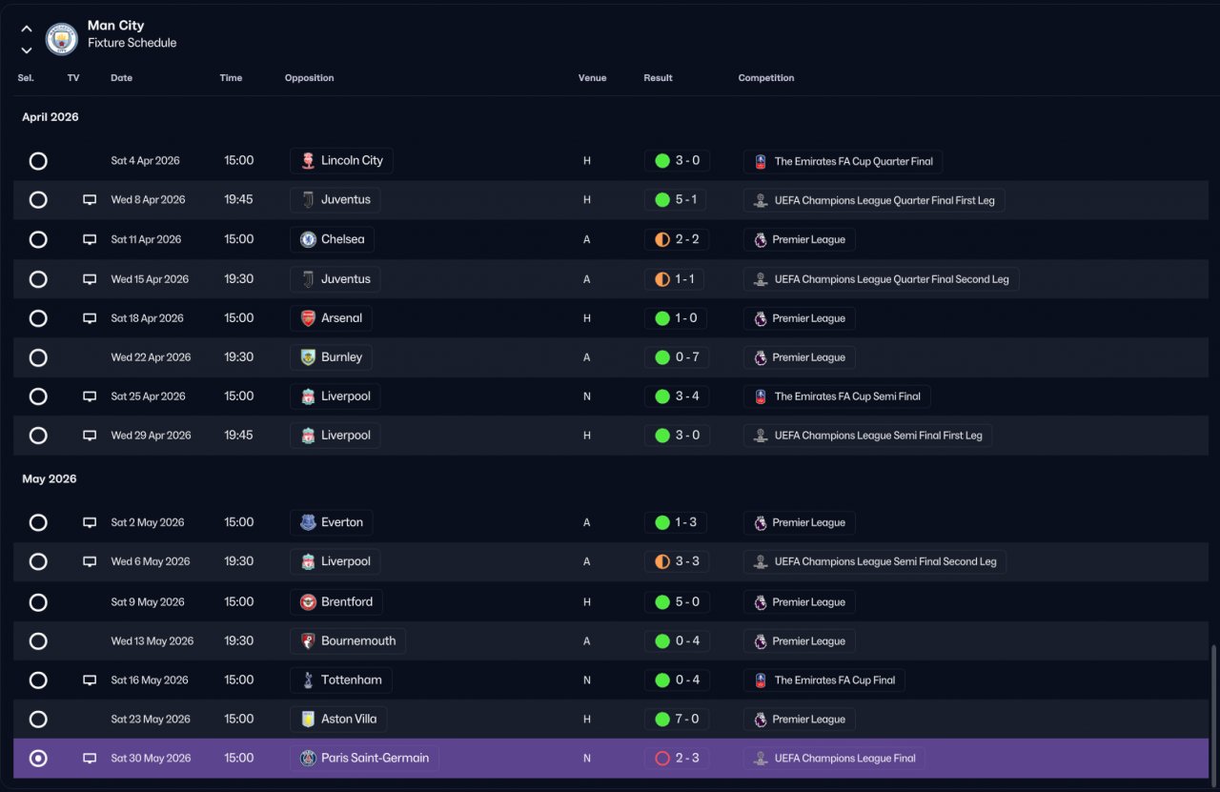
Task: Click the Chelsea club crest icon
Action: pyautogui.click(x=308, y=239)
